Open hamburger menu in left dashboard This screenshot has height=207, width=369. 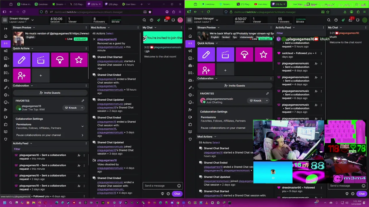pos(5,20)
